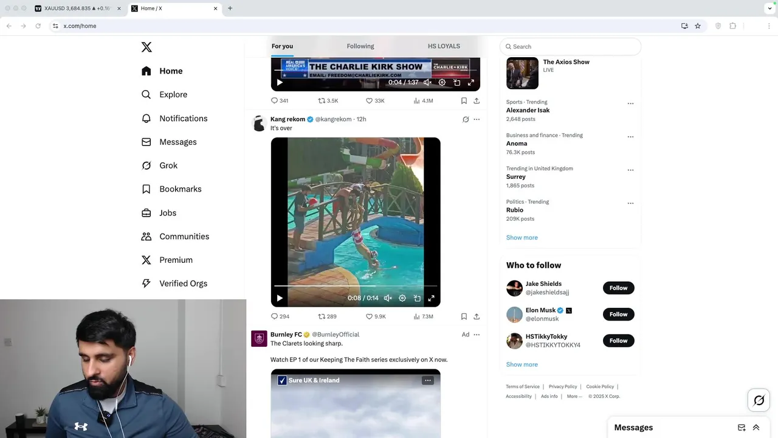This screenshot has width=778, height=438.
Task: Open more options for Surrey trend
Action: point(630,170)
